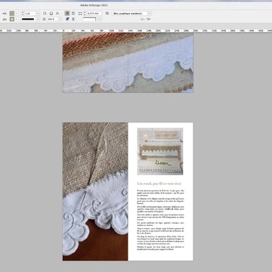Click the drop shadow icon

pos(45,14)
